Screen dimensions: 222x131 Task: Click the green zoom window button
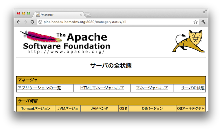(x=28, y=14)
